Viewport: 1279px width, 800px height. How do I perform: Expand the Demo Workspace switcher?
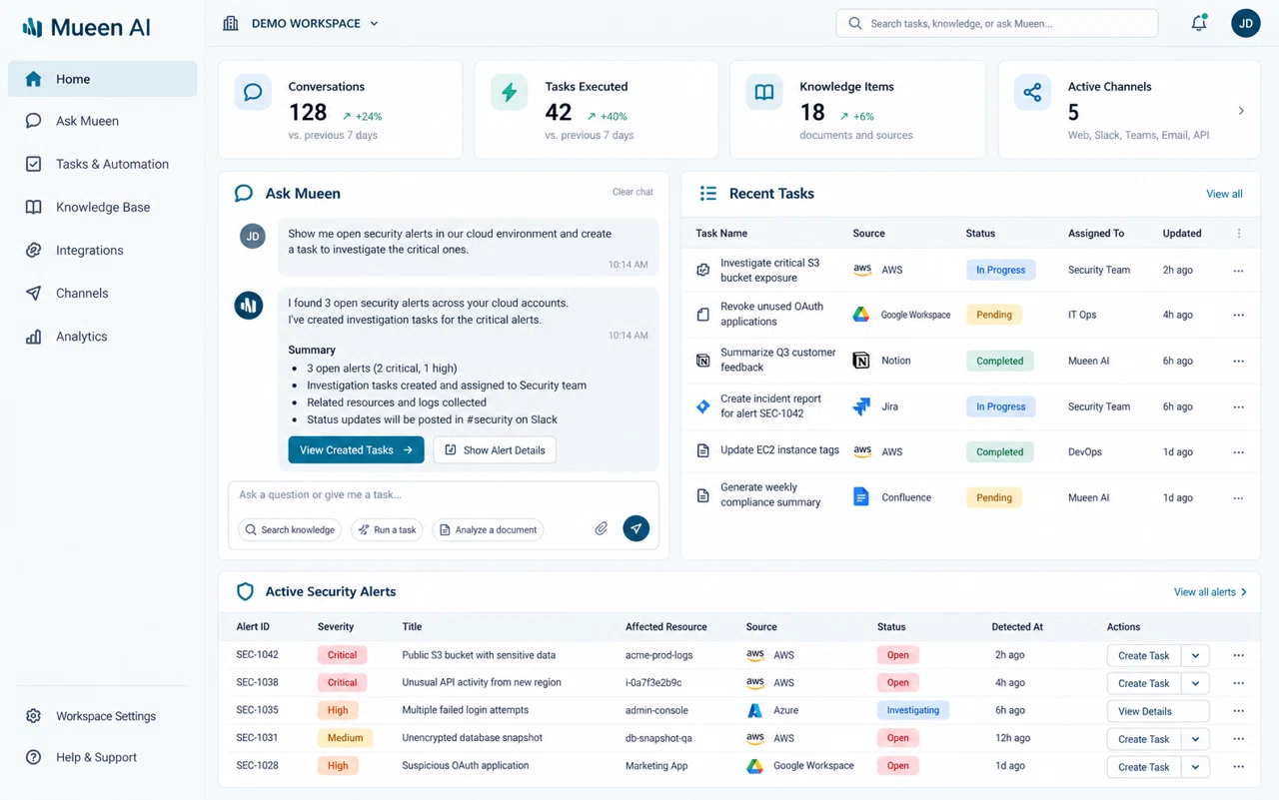[301, 23]
